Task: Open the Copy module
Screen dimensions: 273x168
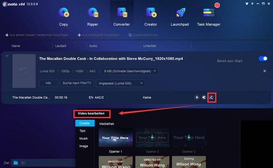Action: [x=64, y=17]
